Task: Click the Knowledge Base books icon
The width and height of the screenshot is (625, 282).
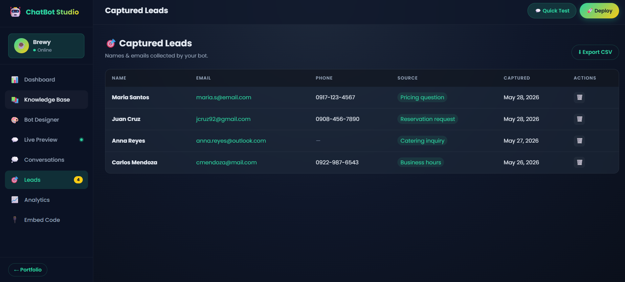Action: (x=15, y=100)
